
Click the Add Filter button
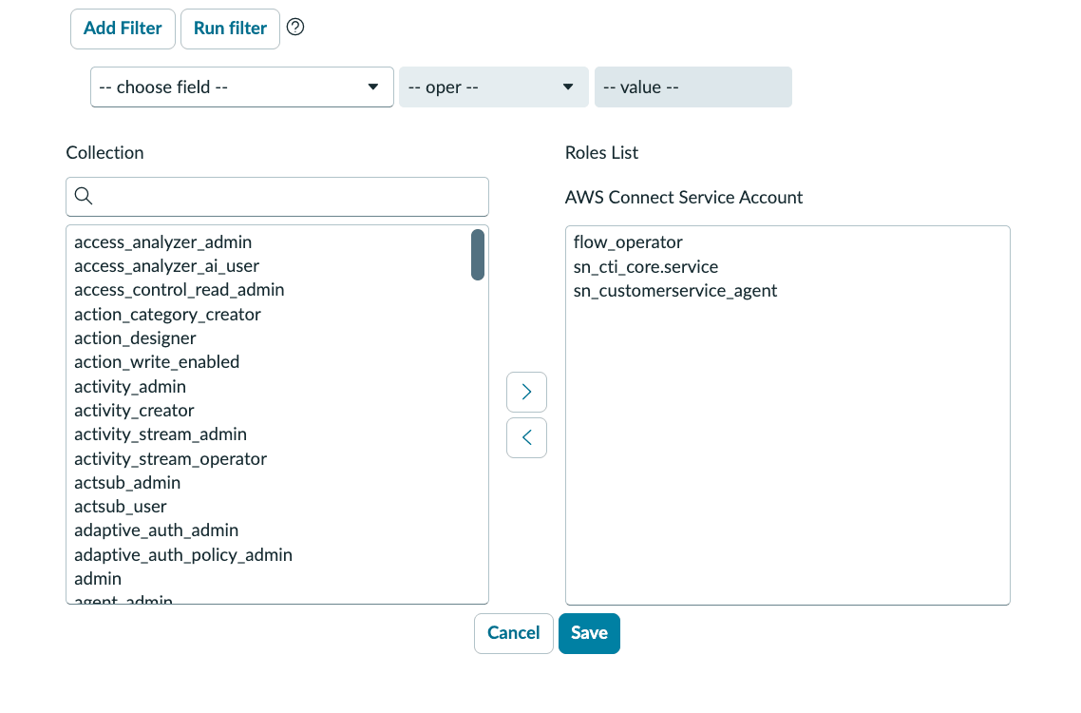[123, 29]
